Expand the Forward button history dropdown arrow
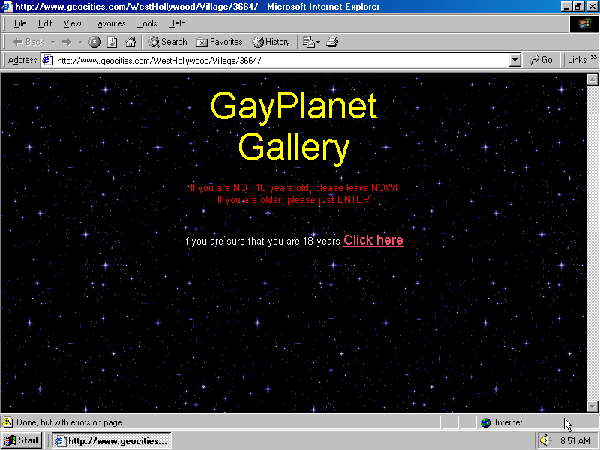The width and height of the screenshot is (600, 450). 80,43
